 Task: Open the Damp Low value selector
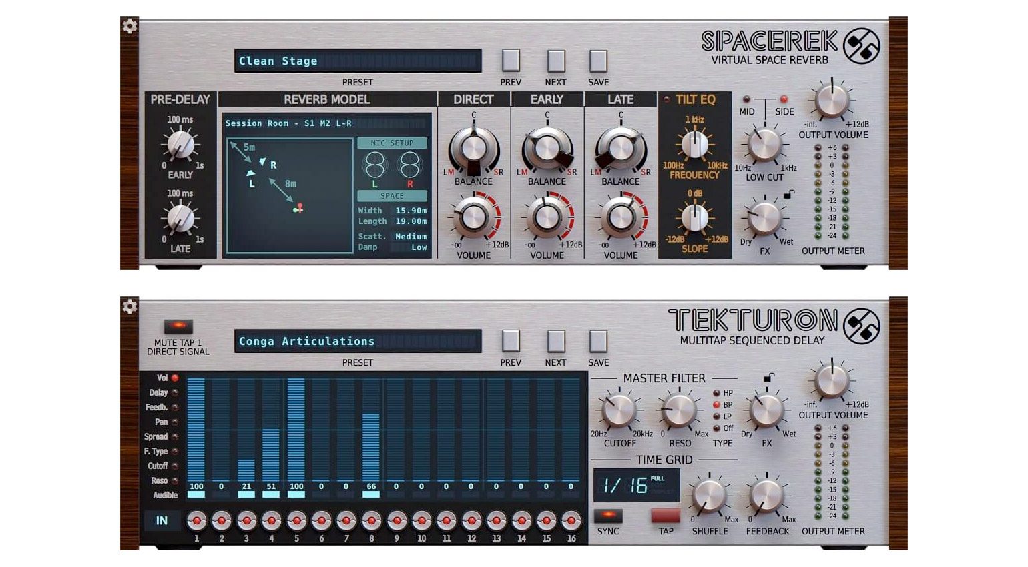coord(411,247)
